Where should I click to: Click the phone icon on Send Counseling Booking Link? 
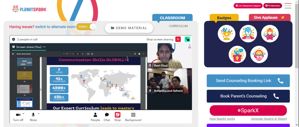pos(280,81)
